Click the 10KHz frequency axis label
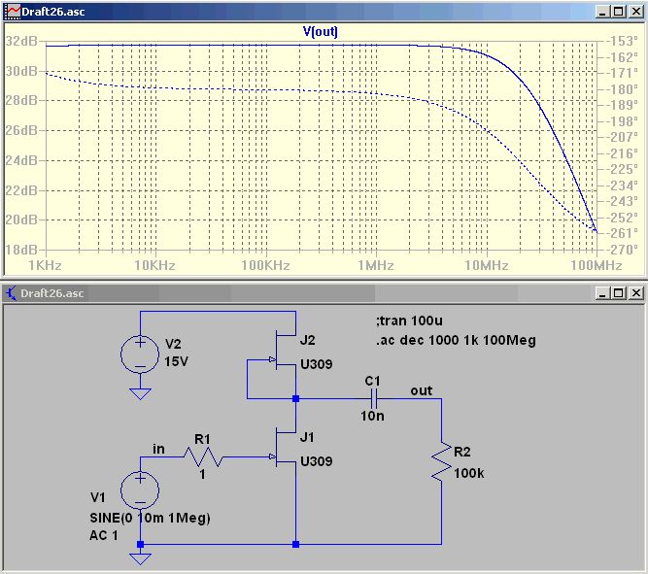This screenshot has height=574, width=648. (155, 265)
